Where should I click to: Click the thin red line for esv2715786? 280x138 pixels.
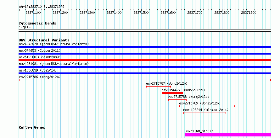pos(145,80)
